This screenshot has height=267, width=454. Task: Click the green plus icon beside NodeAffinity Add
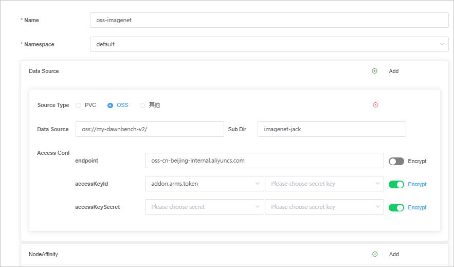pyautogui.click(x=375, y=254)
